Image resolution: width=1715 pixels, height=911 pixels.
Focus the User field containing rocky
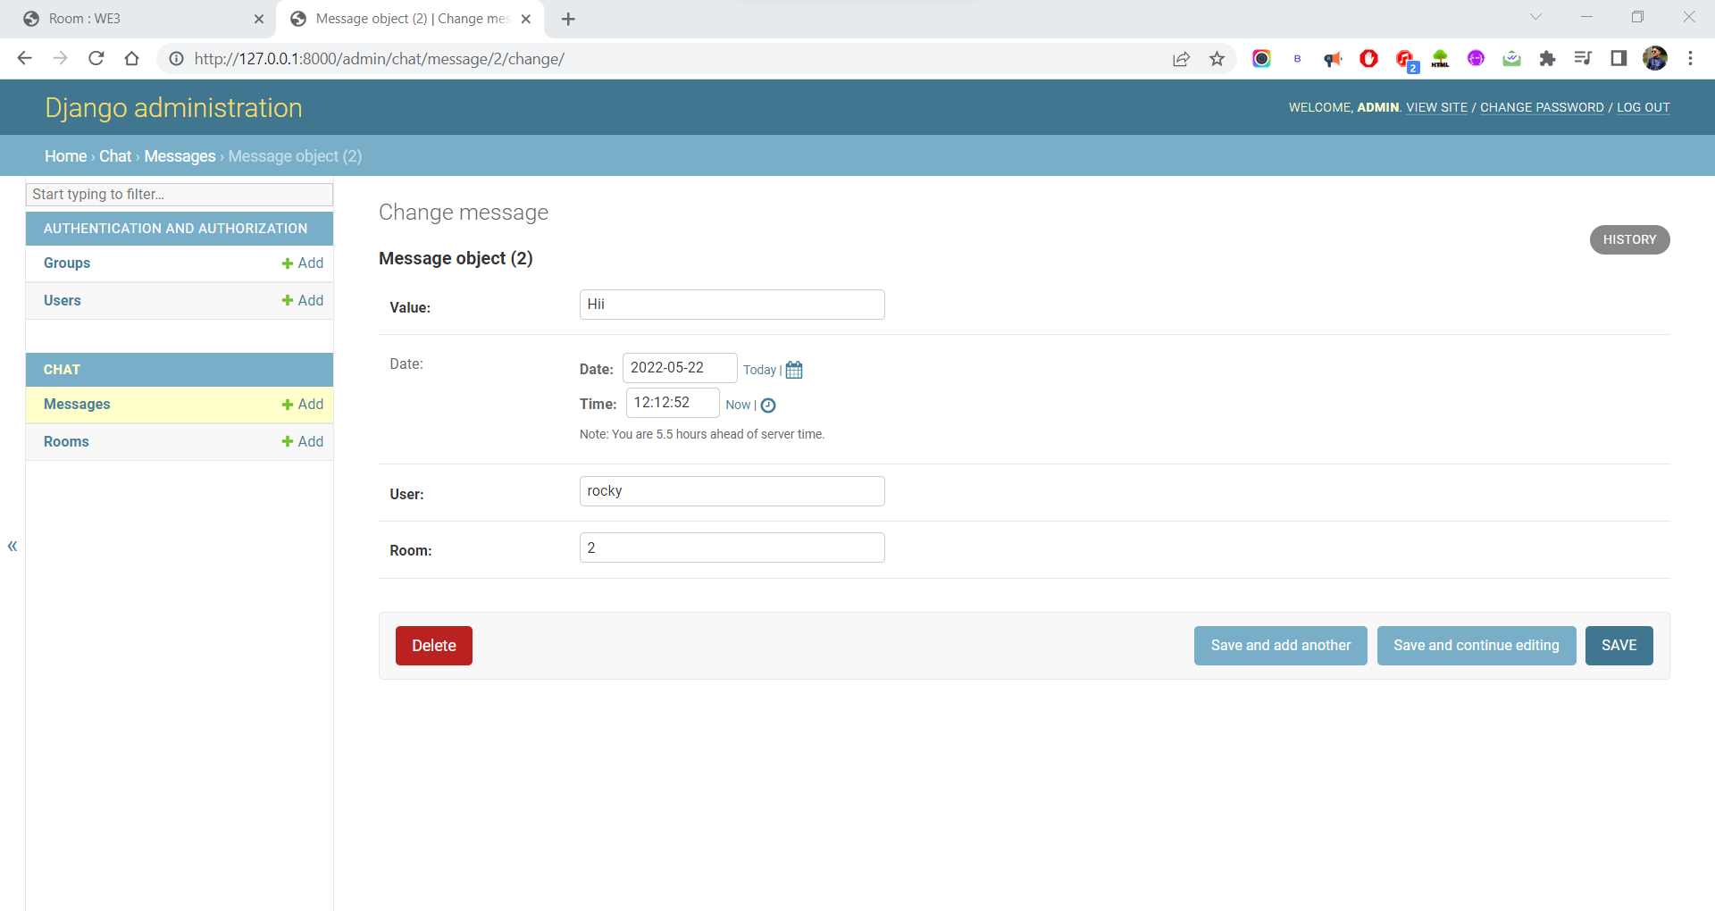tap(732, 491)
